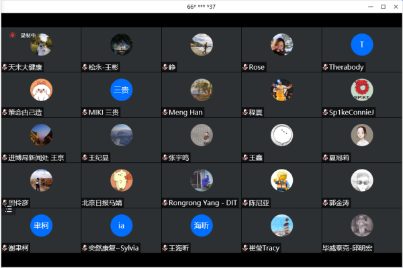Screen dimensions: 403x268
Task: Click muted microphone icon by MIKI 三贵
Action: 85,113
